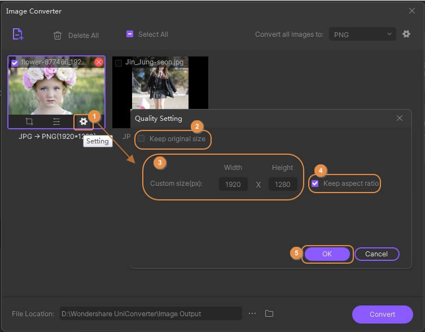Click the Width input field
Screen dimensions: 425x332
coord(233,184)
